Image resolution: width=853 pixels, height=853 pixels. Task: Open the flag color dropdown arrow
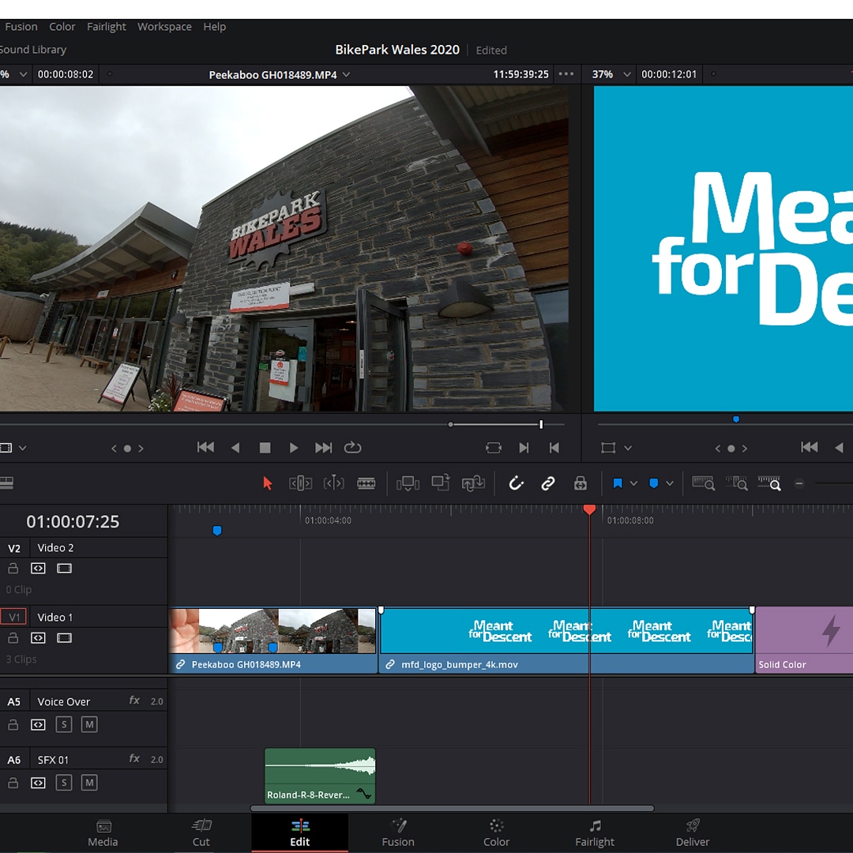(x=633, y=483)
